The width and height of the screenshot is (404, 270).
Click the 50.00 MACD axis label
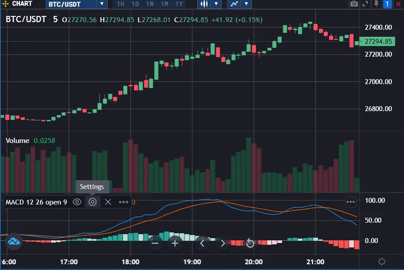click(373, 220)
